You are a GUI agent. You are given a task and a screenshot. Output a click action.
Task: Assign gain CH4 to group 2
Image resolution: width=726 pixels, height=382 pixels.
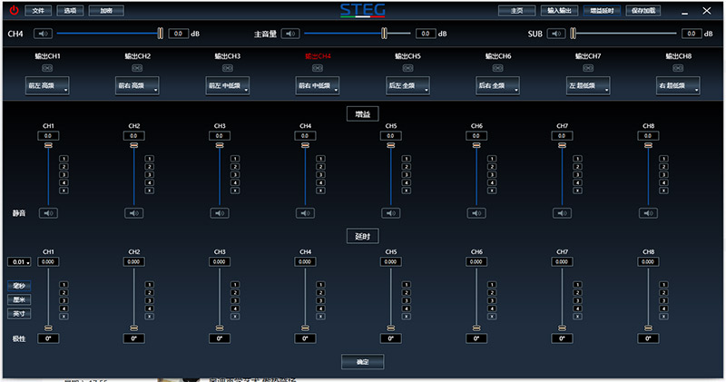tap(320, 167)
